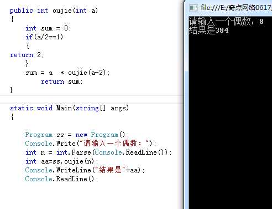Image resolution: width=272 pixels, height=209 pixels.
Task: Click the statement 'return sum;'
Action: pyautogui.click(x=62, y=81)
